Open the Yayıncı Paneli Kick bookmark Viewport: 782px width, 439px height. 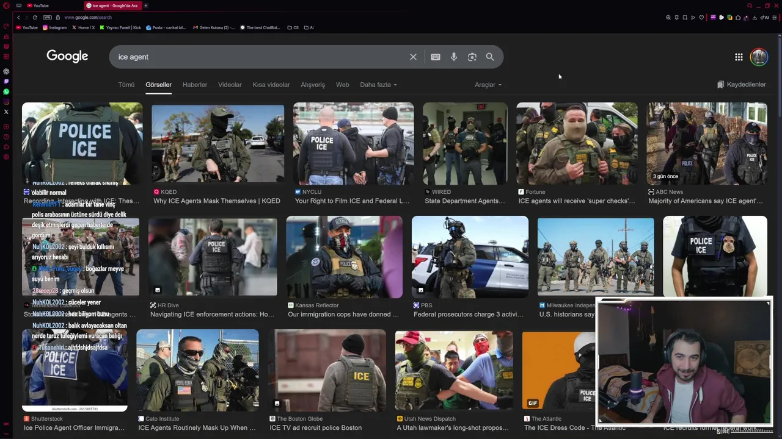[120, 27]
